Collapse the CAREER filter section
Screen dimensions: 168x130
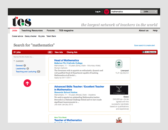click(x=14, y=61)
